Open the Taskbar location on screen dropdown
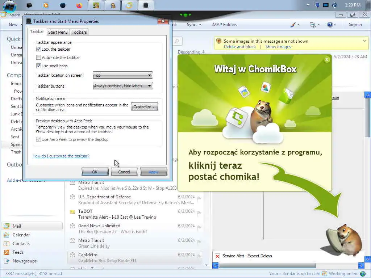This screenshot has height=278, width=371. [122, 75]
